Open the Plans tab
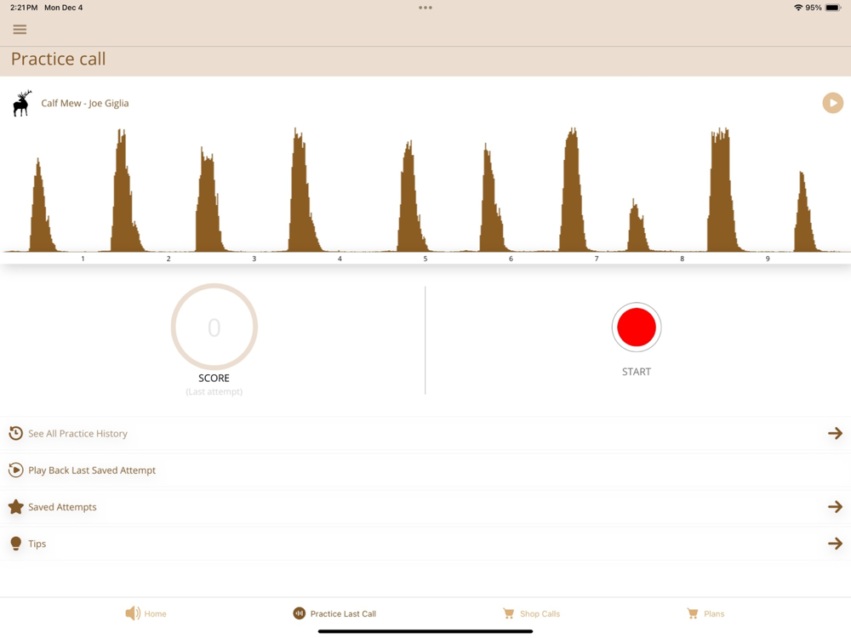851x638 pixels. point(705,613)
